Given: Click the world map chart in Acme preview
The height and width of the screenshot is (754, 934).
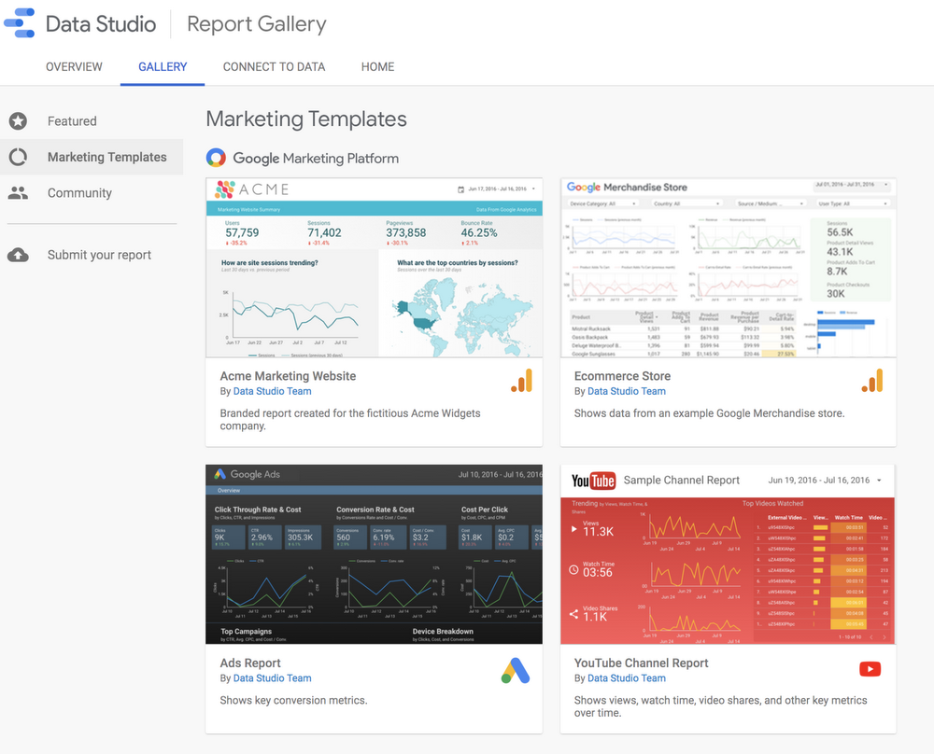Looking at the screenshot, I should point(461,315).
